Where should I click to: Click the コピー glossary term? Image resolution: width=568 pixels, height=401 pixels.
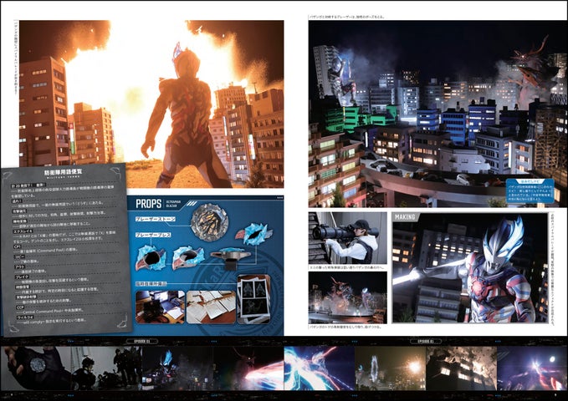(19, 256)
